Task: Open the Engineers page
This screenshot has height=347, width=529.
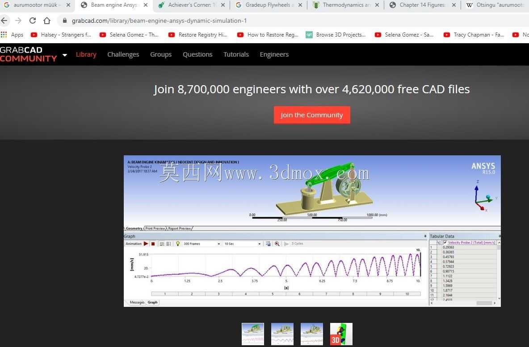Action: click(274, 54)
